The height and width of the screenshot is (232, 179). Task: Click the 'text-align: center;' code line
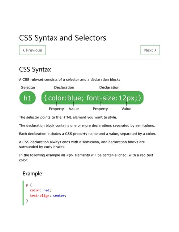[48, 196]
